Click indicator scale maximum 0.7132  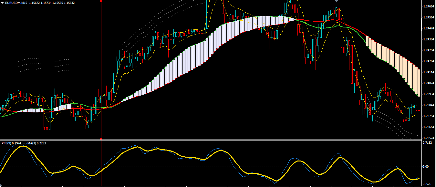click(x=427, y=142)
